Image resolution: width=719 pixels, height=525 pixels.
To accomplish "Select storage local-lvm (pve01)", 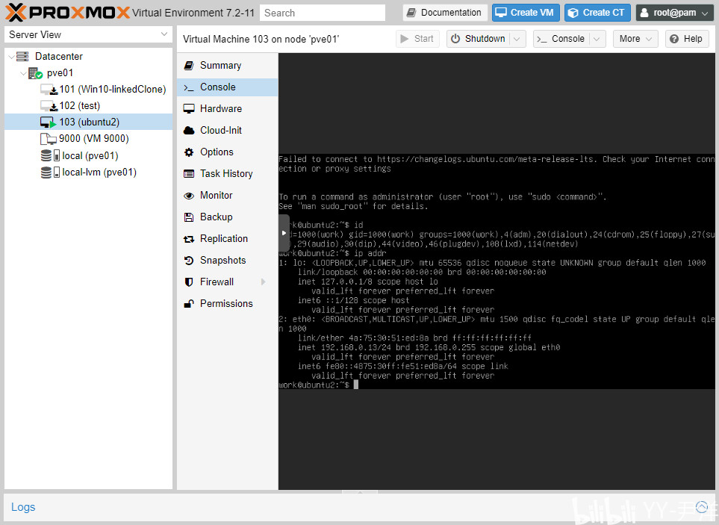I will coord(99,172).
